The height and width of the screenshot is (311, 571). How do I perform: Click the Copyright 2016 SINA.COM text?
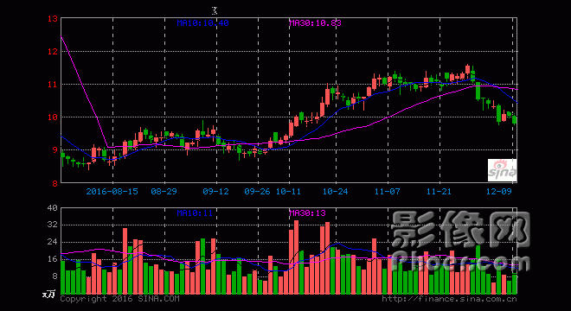(119, 299)
